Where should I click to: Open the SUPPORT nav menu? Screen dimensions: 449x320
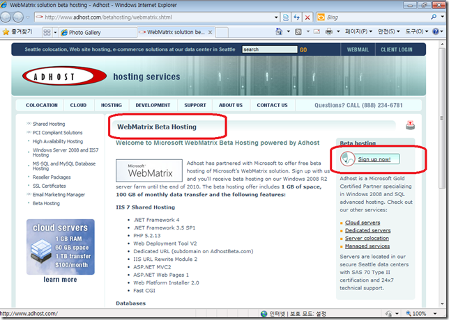click(x=195, y=105)
